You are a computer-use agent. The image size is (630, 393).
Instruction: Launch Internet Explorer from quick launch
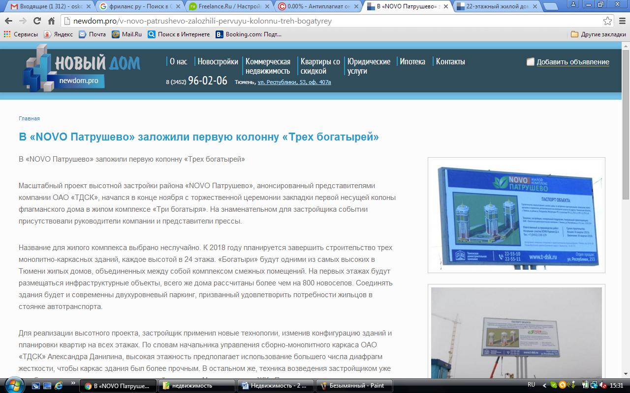point(59,386)
